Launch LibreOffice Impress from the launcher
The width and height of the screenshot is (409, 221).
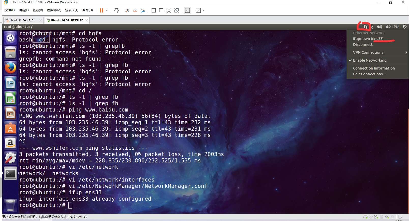[x=10, y=113]
